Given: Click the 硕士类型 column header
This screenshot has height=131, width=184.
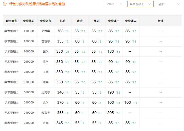Looking at the screenshot, I should pos(12,21).
